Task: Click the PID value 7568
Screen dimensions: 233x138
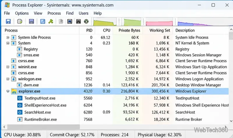Action: pos(88,119)
